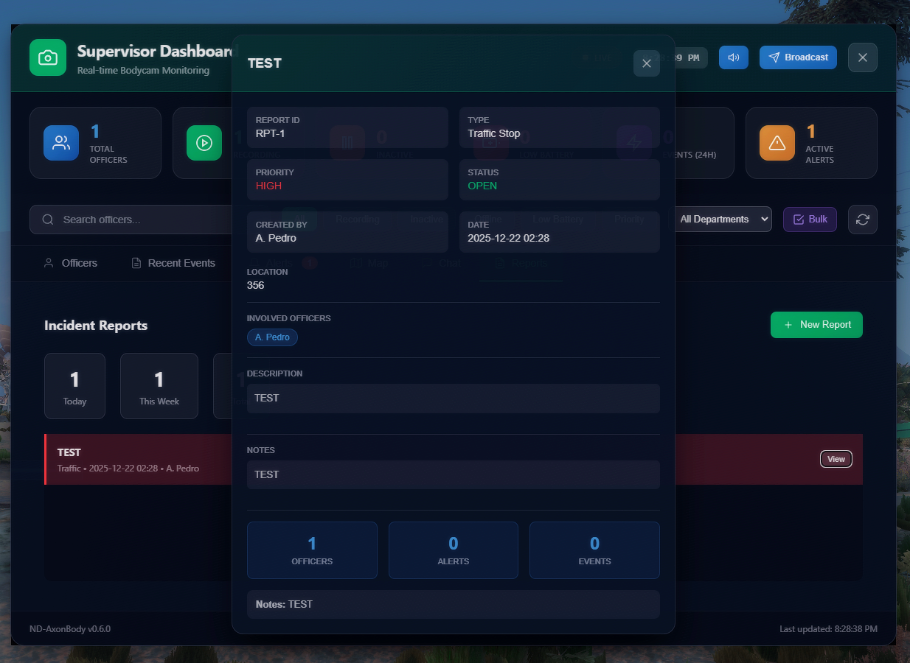The width and height of the screenshot is (910, 663).
Task: Mute dashboard sounds with the speaker icon
Action: 733,57
